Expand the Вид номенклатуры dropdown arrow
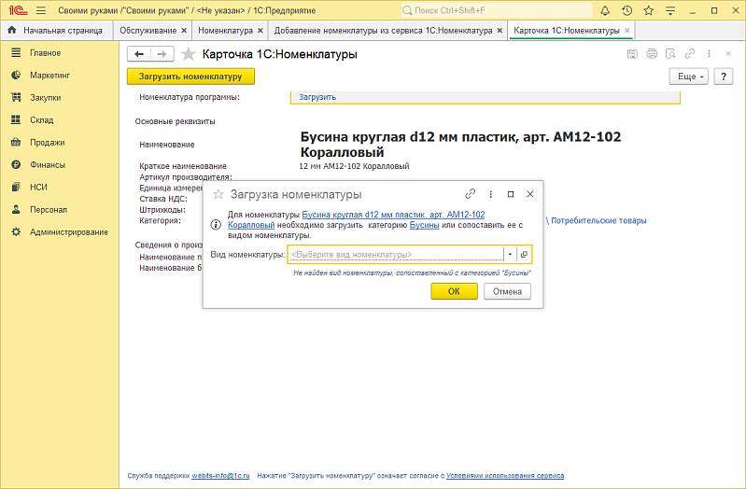This screenshot has width=746, height=489. [x=510, y=254]
